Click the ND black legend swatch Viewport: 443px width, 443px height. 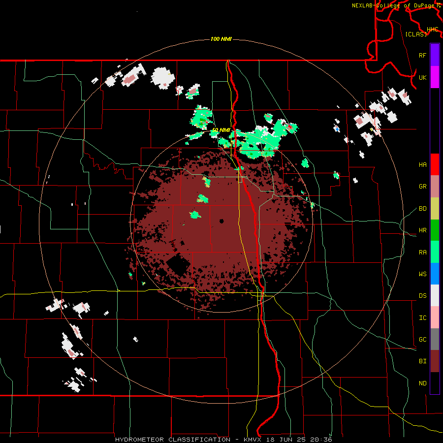click(x=435, y=383)
